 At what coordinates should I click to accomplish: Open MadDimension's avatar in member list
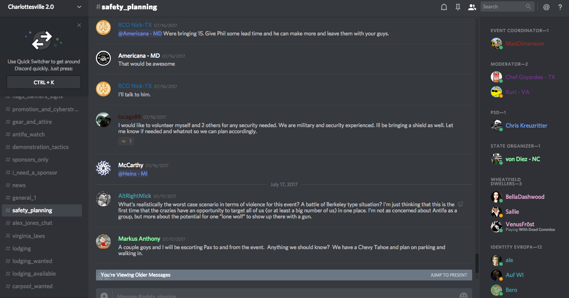point(496,43)
